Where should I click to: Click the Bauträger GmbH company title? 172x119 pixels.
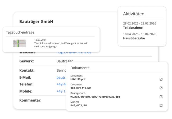click(36, 21)
